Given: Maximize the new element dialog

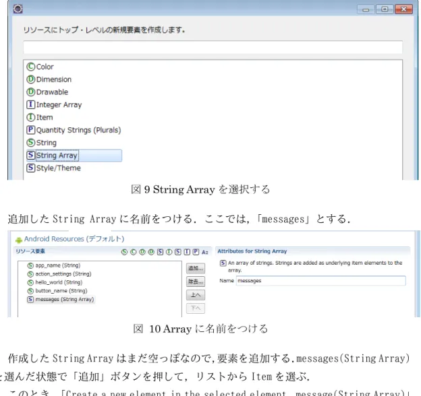Looking at the screenshot, I should click(385, 9).
